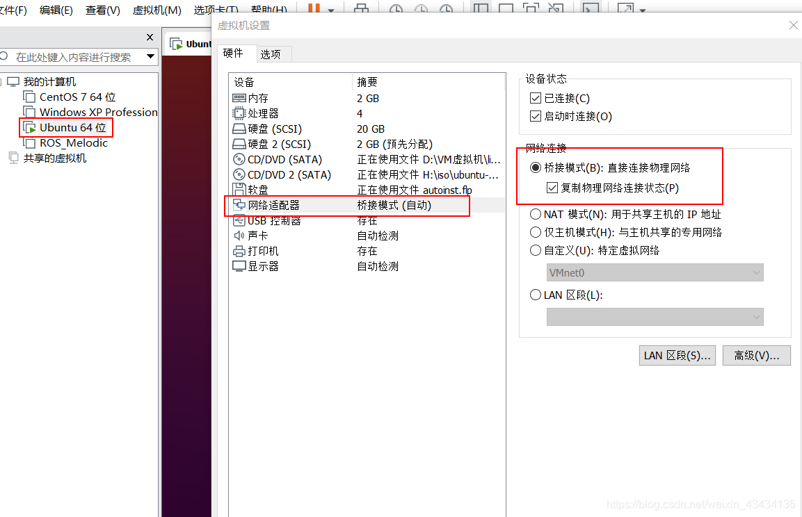Click the 共享的虚拟机 shared VMs icon

[x=14, y=158]
